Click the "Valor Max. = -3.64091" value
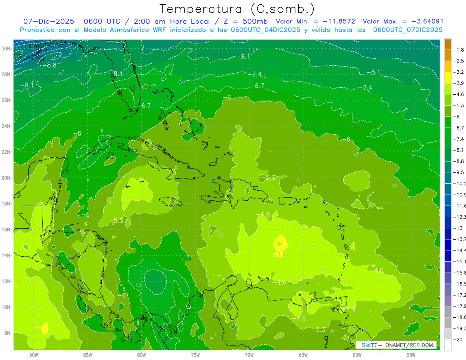Screen dimensions: 466x360 [x=403, y=22]
